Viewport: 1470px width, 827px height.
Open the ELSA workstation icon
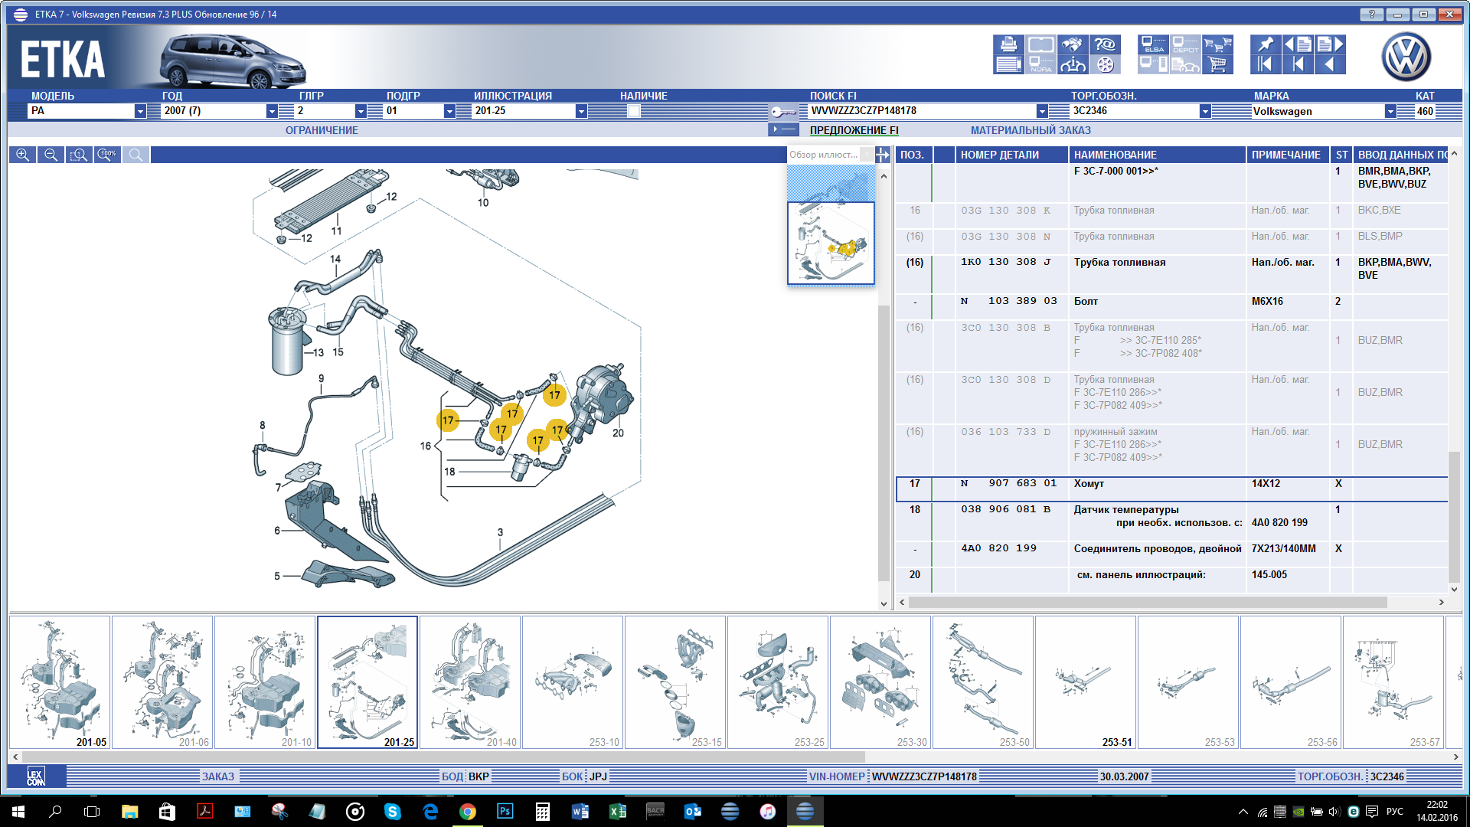1153,44
